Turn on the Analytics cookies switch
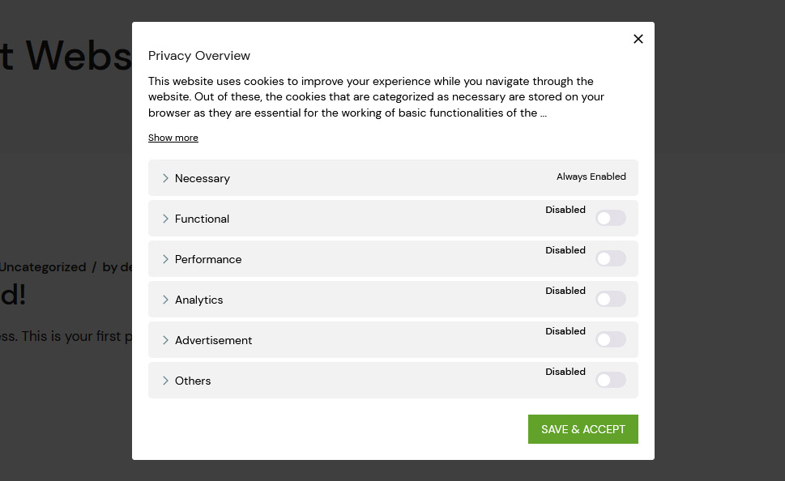Viewport: 785px width, 481px height. pyautogui.click(x=611, y=299)
